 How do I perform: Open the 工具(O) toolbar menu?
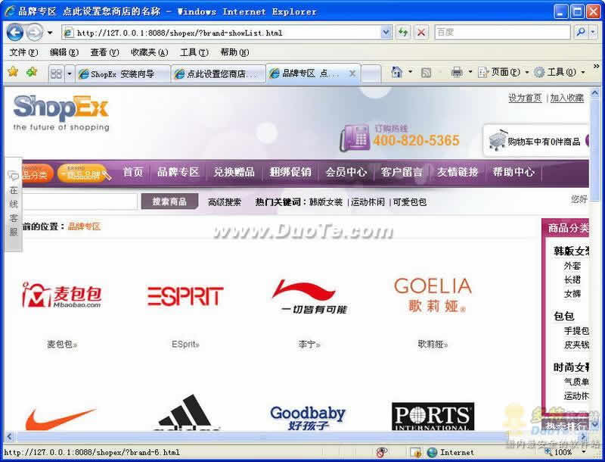tap(559, 72)
